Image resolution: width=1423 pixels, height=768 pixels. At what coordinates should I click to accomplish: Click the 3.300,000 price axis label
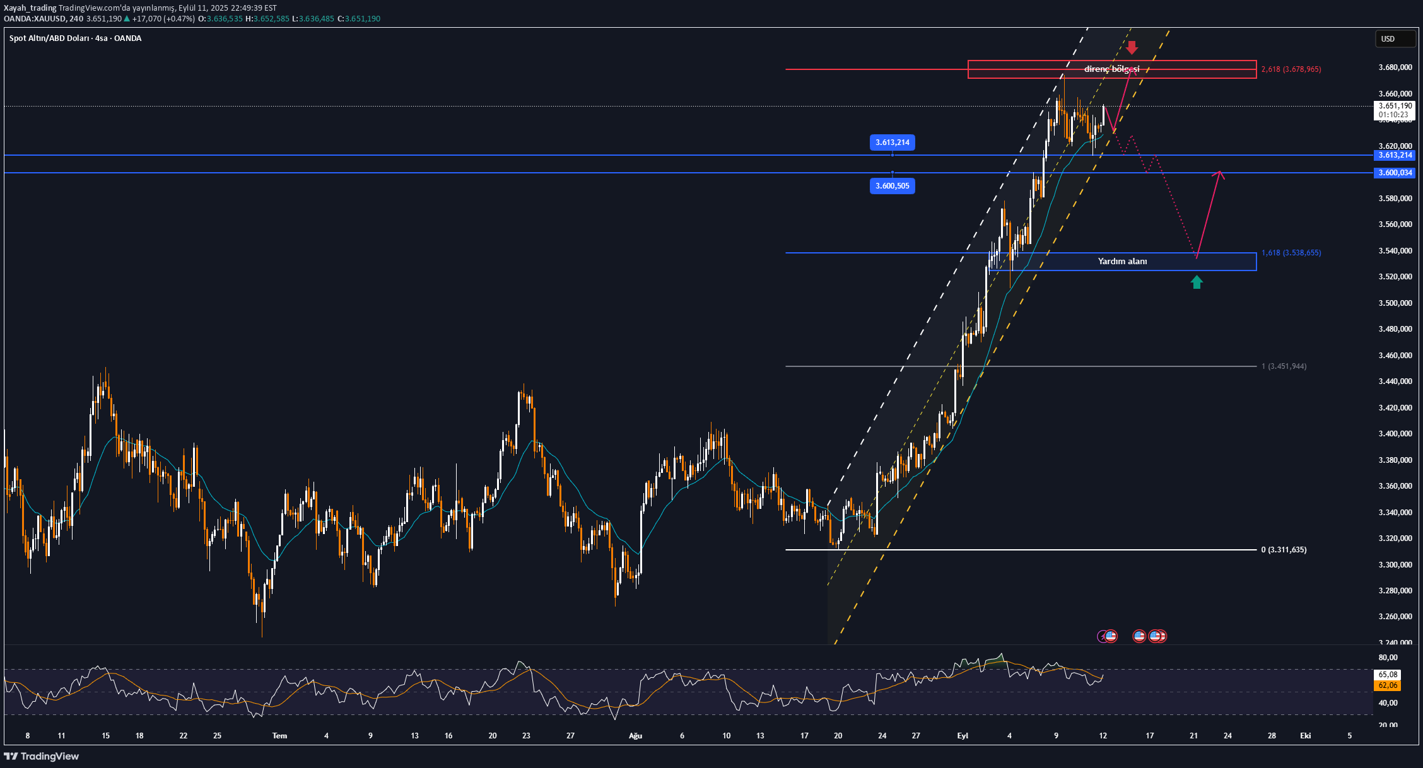click(x=1395, y=565)
